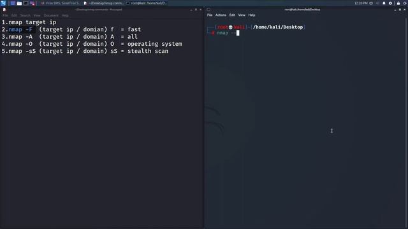Click the word 'fast' on line 2
408x229 pixels.
[x=134, y=30]
